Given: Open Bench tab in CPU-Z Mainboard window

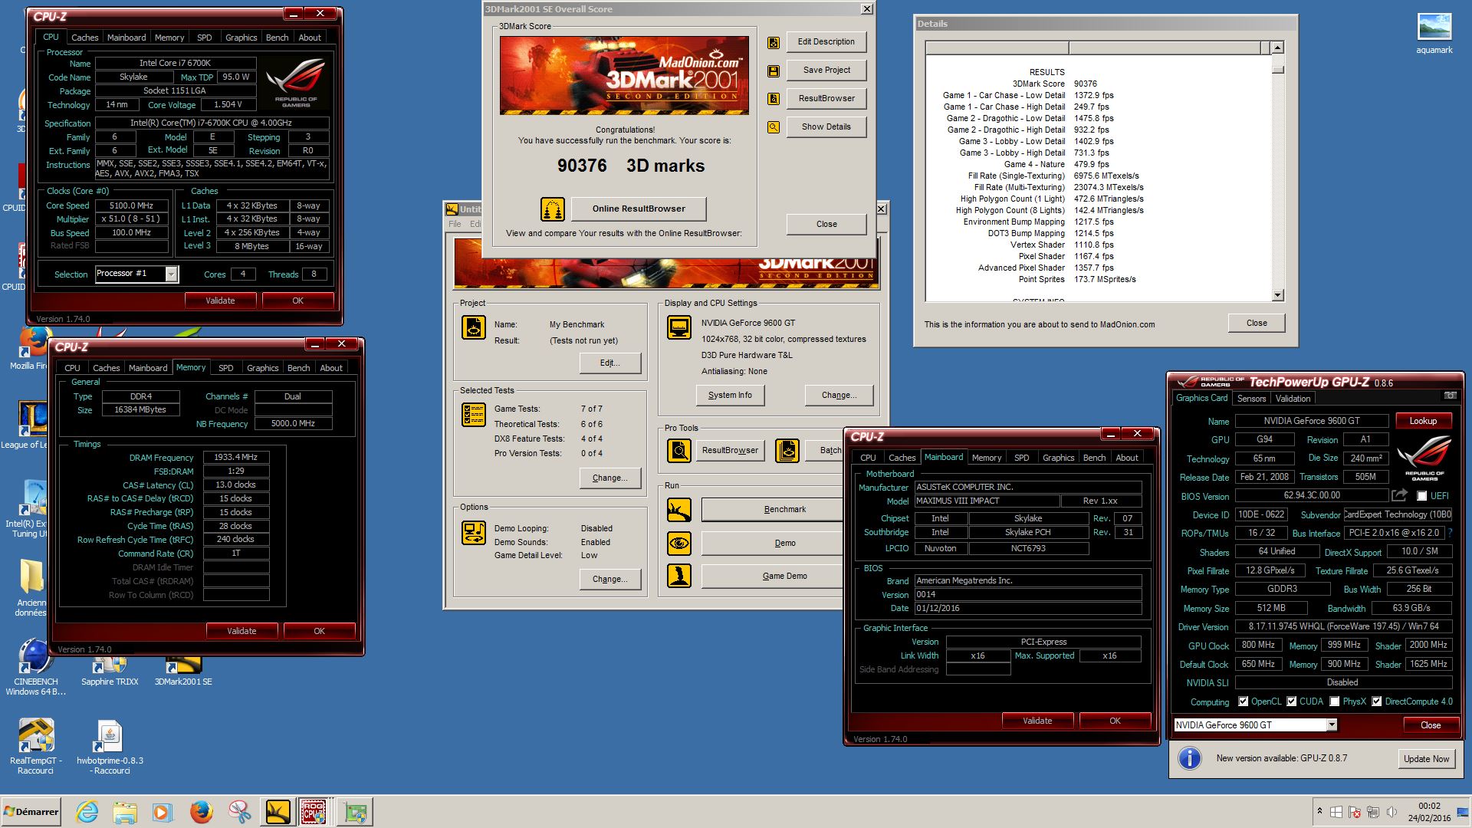Looking at the screenshot, I should [x=1094, y=458].
